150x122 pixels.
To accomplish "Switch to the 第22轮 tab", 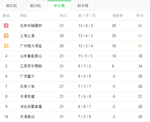I will point(12,6).
